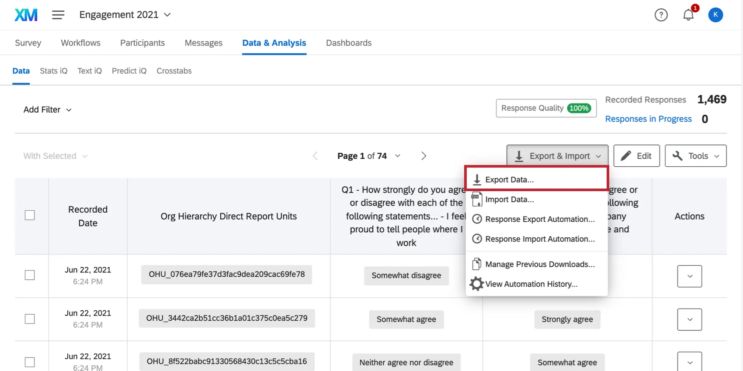The image size is (743, 371).
Task: Go to next page arrow
Action: (423, 156)
